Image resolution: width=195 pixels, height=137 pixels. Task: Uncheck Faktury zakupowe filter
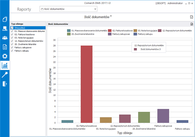tap(12, 47)
